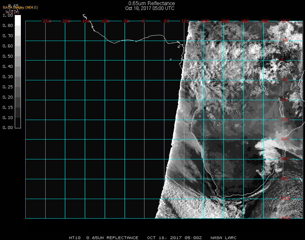Click the '0.65um Reflectance' title text
This screenshot has height=240, width=305.
[x=152, y=3]
